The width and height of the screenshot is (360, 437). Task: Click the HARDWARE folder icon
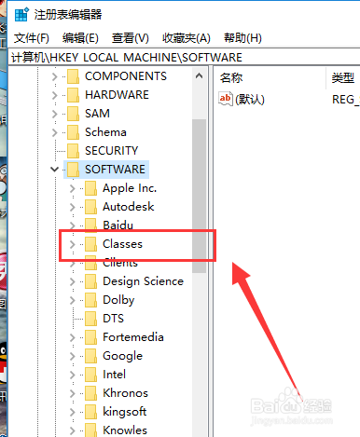[x=73, y=95]
